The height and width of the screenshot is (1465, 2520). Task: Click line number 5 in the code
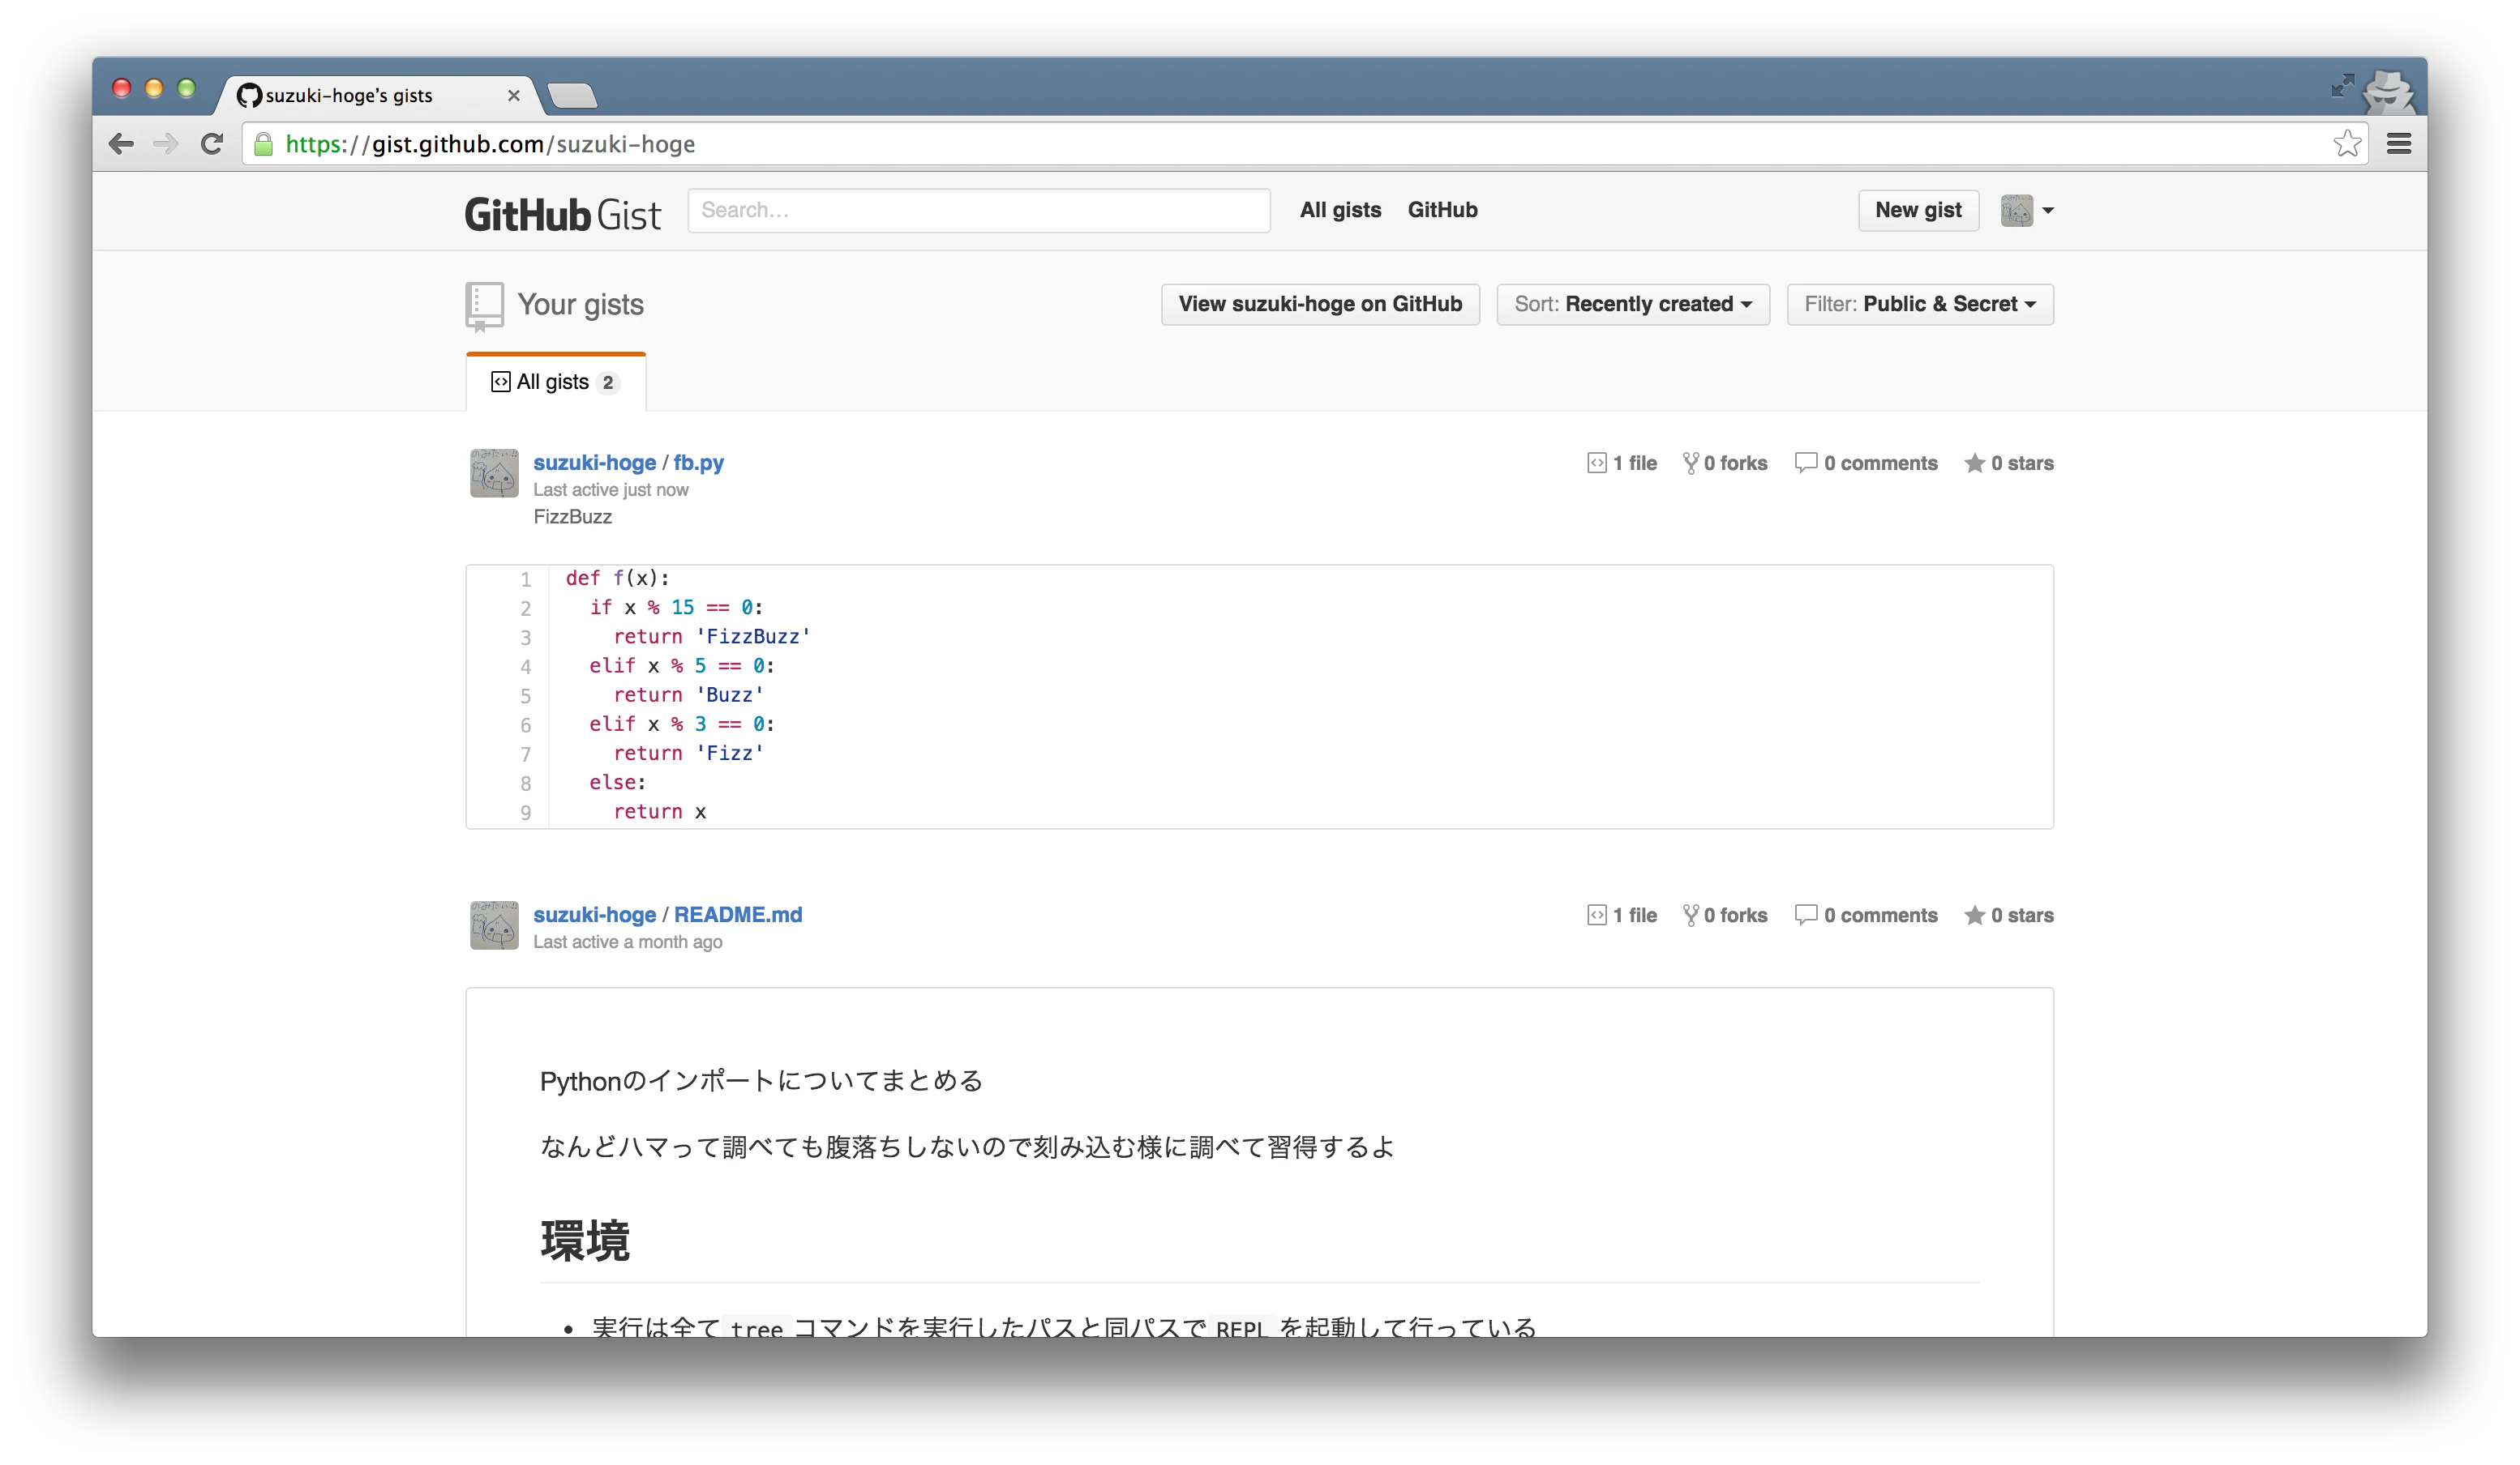[x=526, y=695]
